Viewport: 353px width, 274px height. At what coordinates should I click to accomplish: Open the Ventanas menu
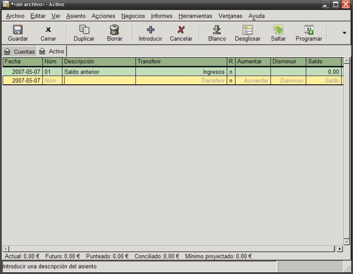click(230, 16)
